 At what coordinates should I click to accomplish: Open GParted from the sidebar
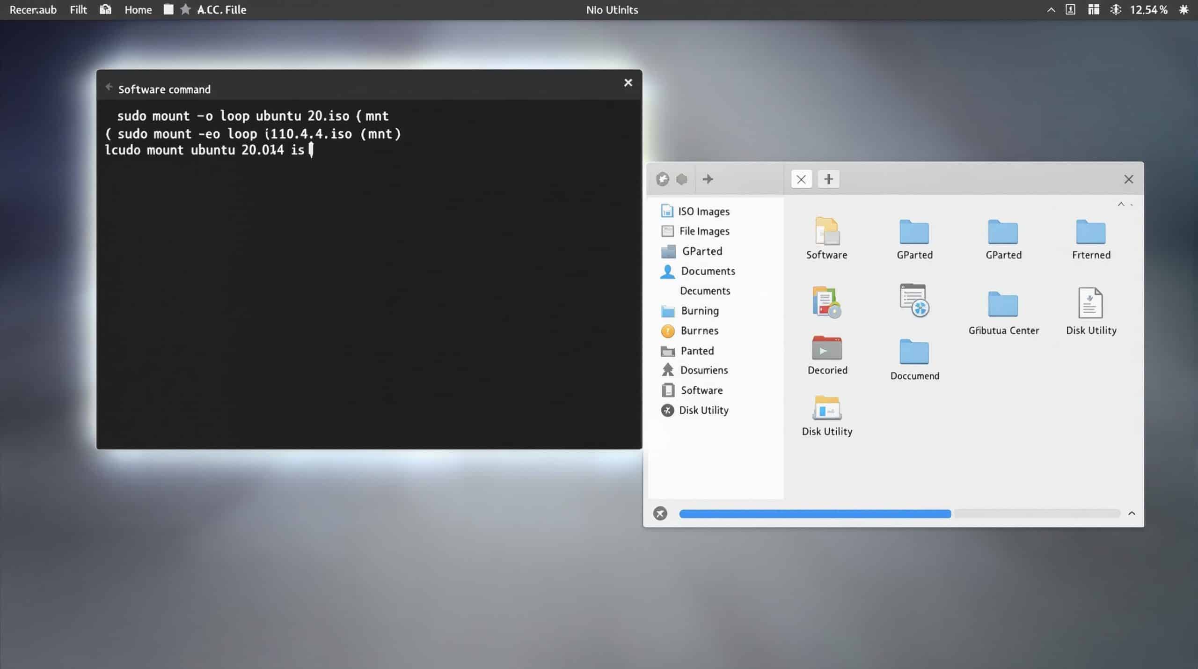point(702,251)
